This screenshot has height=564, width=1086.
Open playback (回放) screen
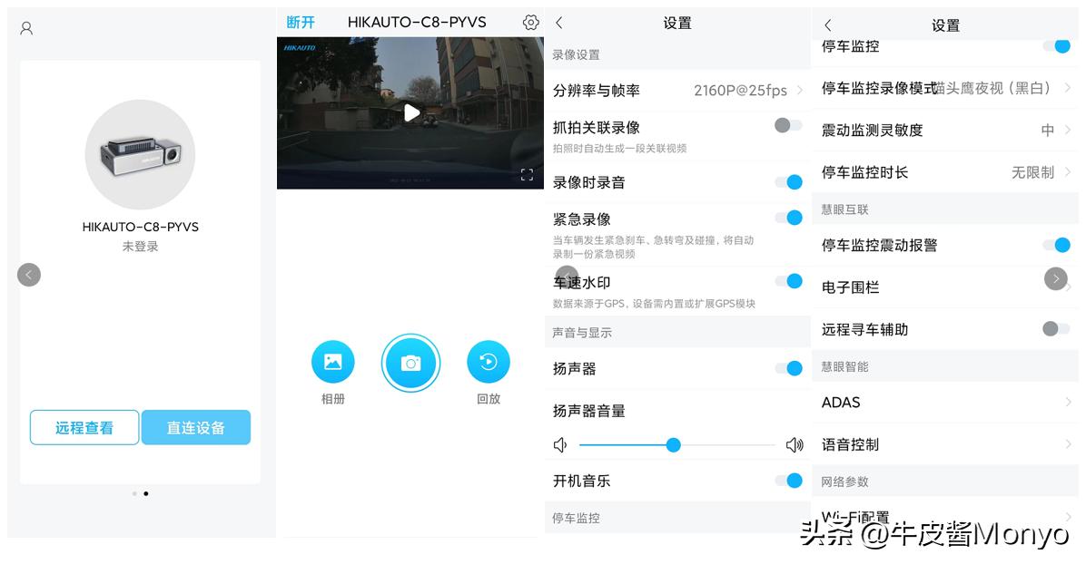point(489,362)
